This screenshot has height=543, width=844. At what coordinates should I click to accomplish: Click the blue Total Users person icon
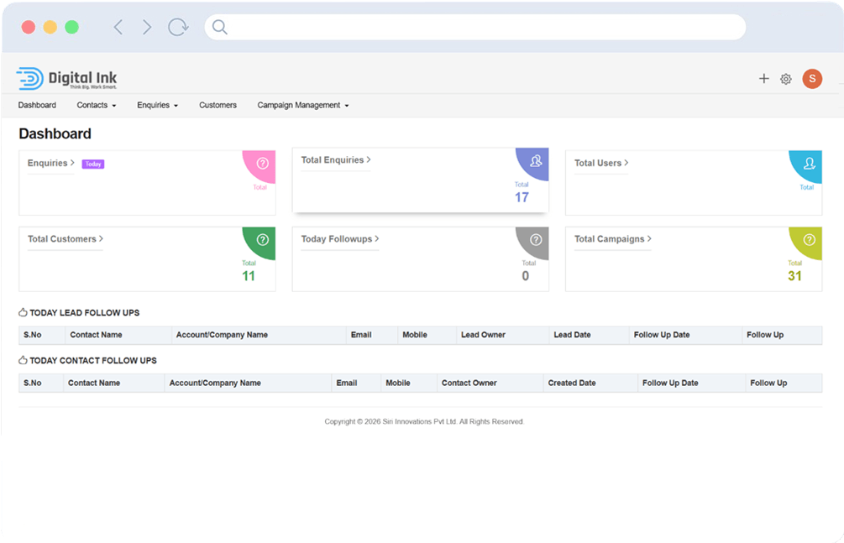point(809,164)
